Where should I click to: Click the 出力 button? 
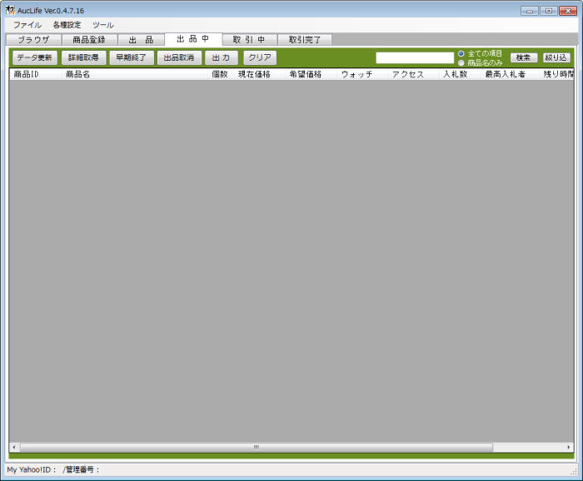coord(222,57)
